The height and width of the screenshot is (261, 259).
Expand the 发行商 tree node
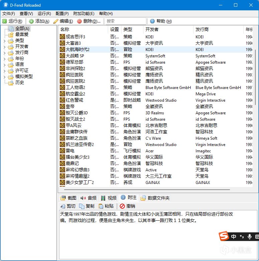[x=4, y=53]
